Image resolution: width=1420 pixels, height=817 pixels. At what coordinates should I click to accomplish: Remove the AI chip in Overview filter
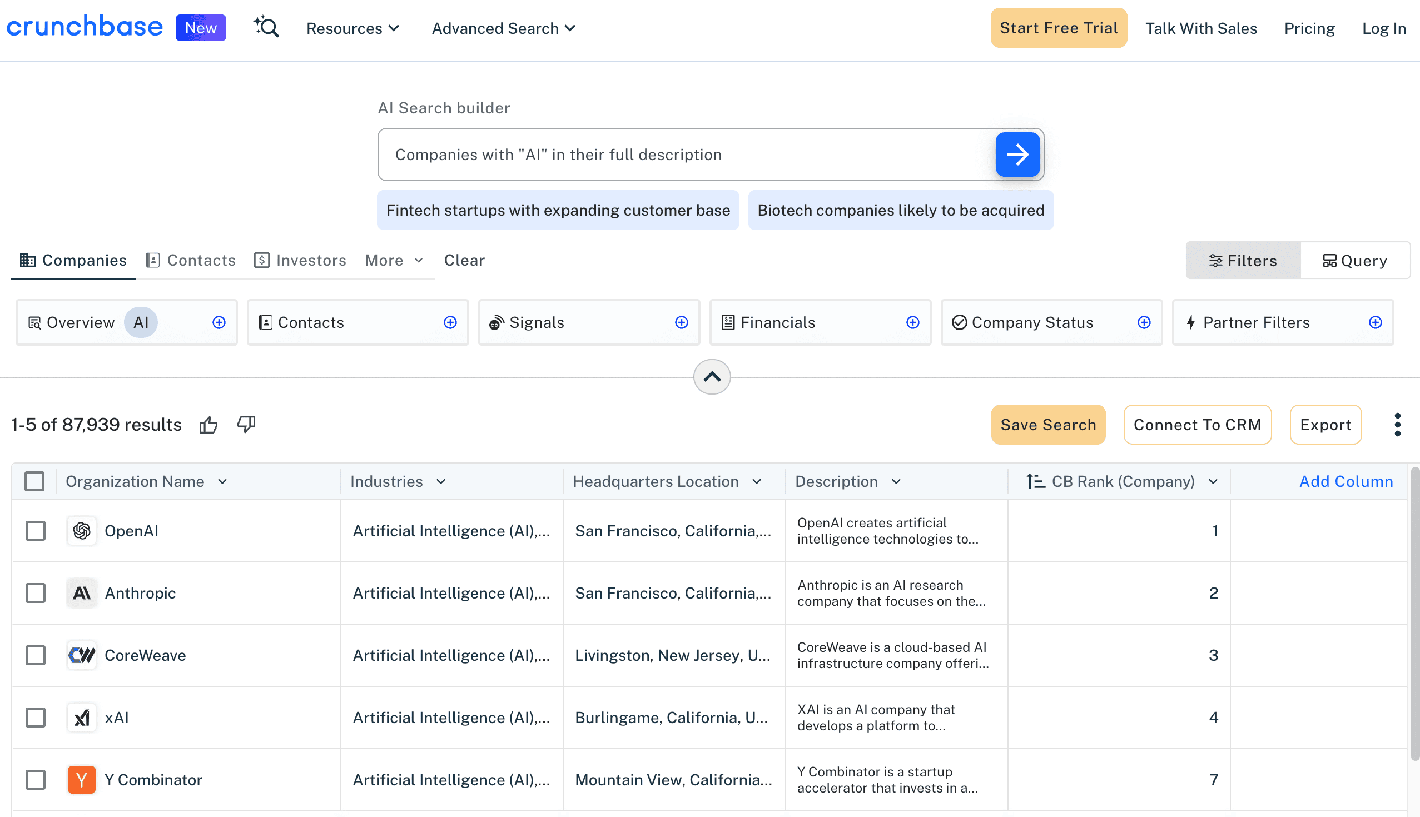pos(140,322)
